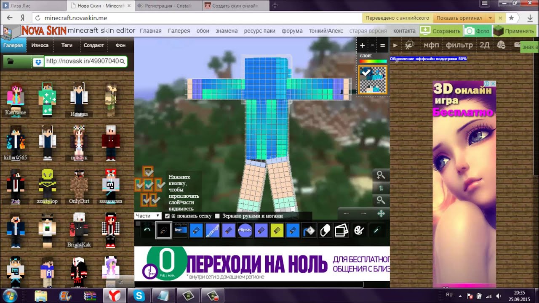
Task: Click the Применять button
Action: pyautogui.click(x=514, y=31)
